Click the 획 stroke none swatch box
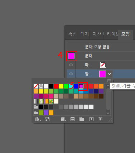Screen dimensions: 135x153 coord(103,65)
